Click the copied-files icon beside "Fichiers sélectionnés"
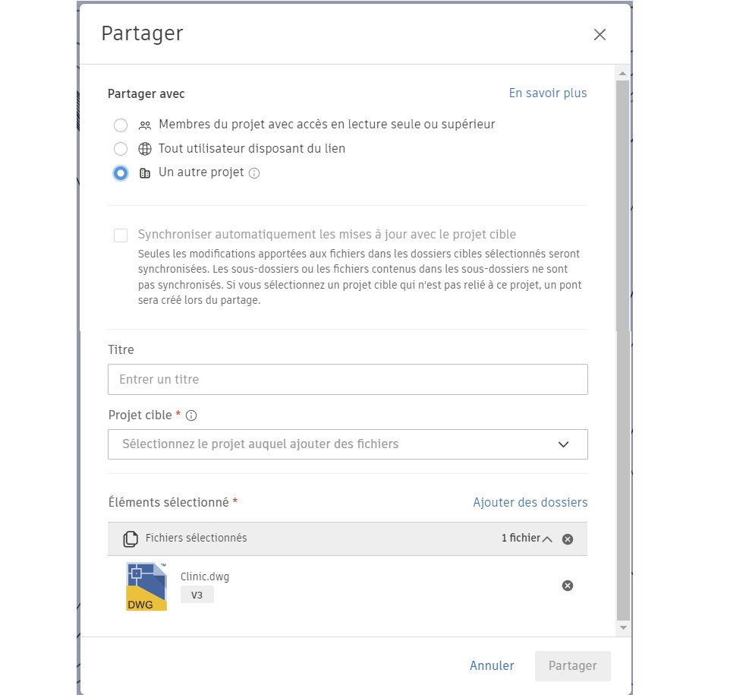This screenshot has height=695, width=746. tap(131, 538)
